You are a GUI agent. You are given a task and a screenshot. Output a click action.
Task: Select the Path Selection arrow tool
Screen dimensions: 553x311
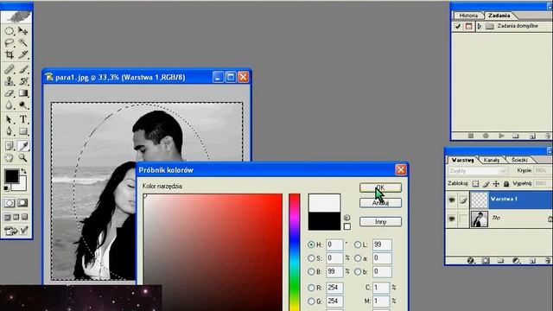(10, 119)
